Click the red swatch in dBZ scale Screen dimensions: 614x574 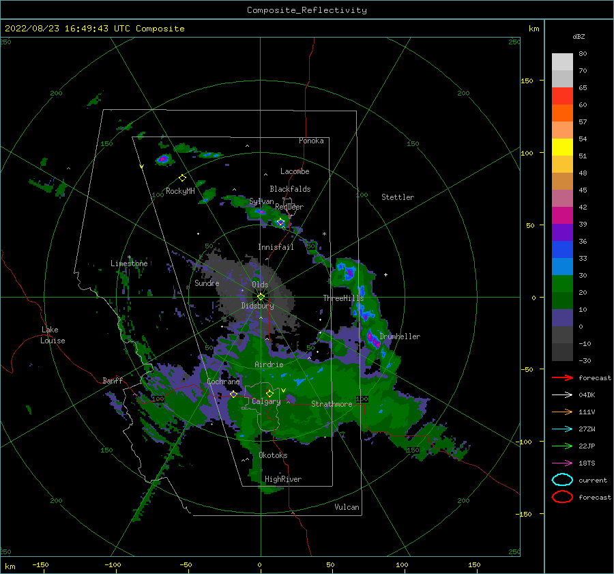[562, 96]
